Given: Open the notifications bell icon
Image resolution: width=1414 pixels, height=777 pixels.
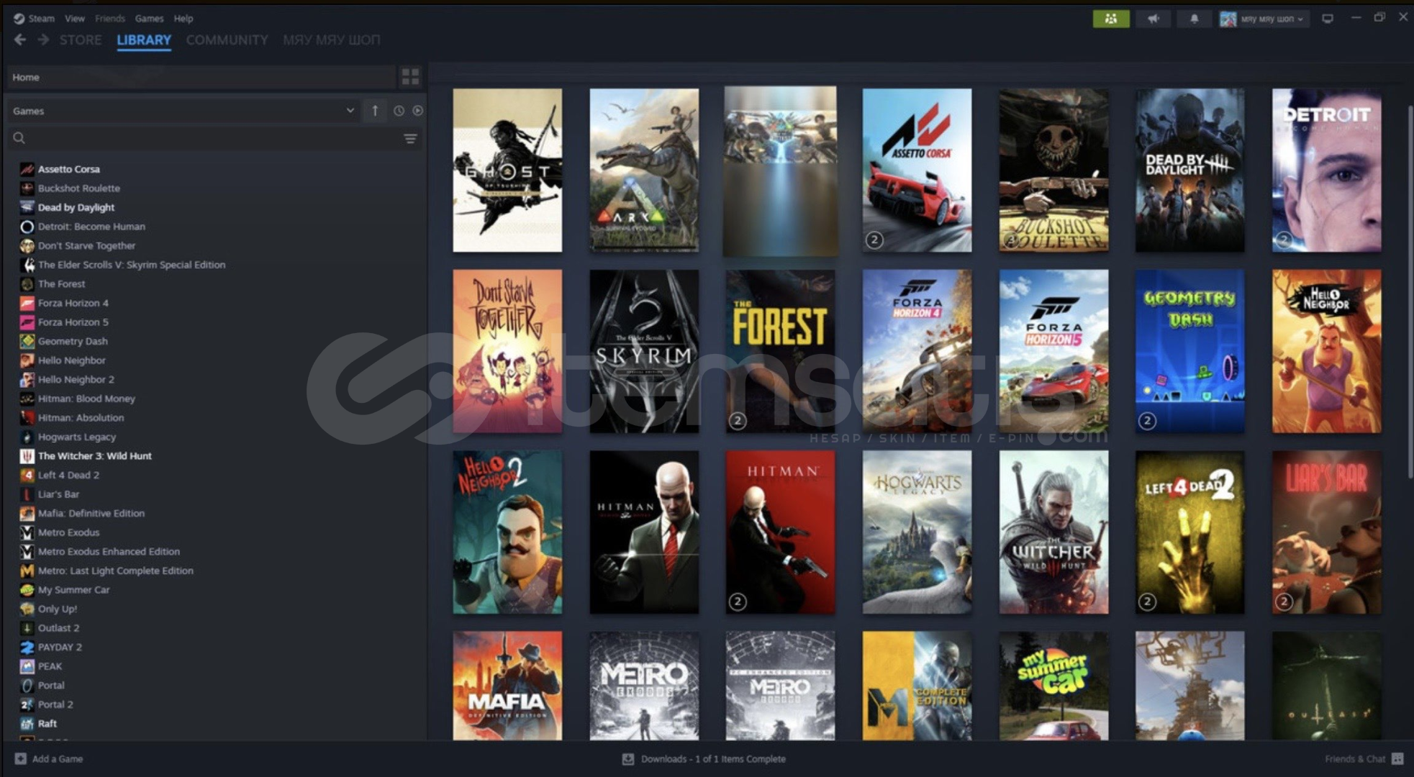Looking at the screenshot, I should (1194, 19).
